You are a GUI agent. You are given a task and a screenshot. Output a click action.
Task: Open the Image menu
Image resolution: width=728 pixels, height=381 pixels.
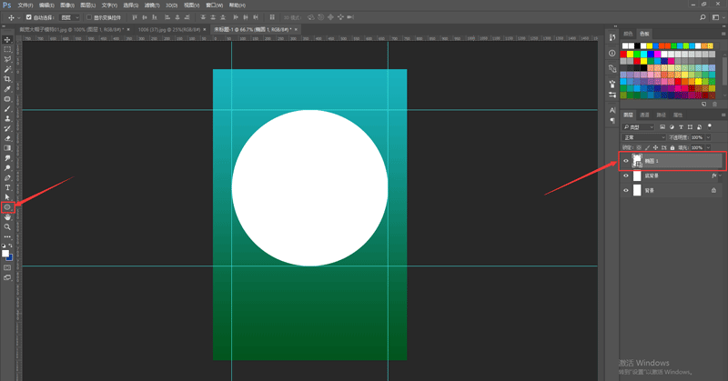coord(66,5)
